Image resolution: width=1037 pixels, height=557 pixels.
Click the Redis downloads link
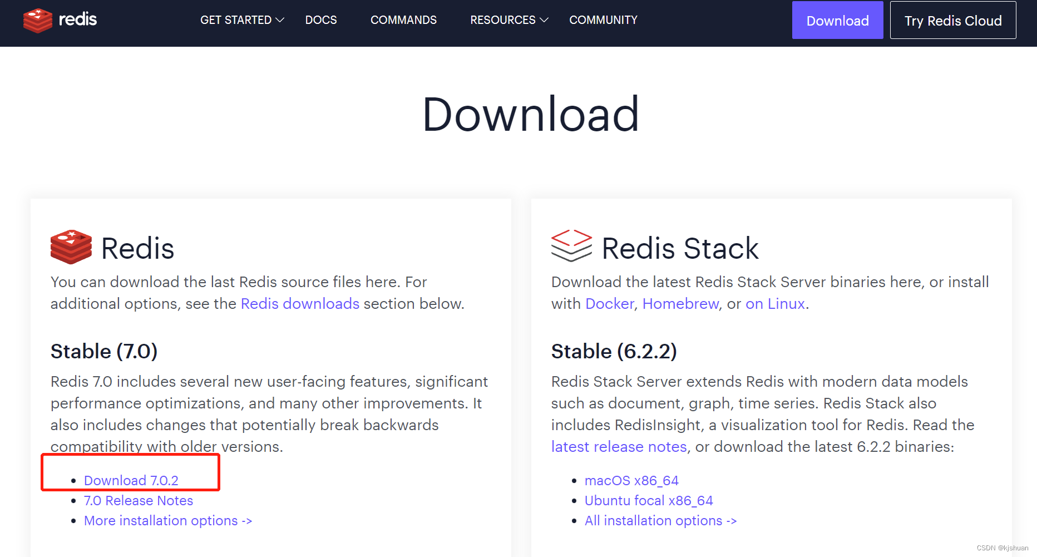point(300,304)
